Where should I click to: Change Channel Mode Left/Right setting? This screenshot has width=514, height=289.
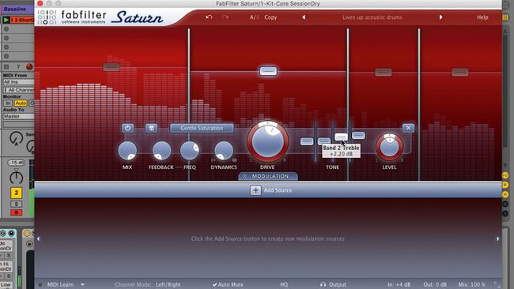[x=168, y=285]
